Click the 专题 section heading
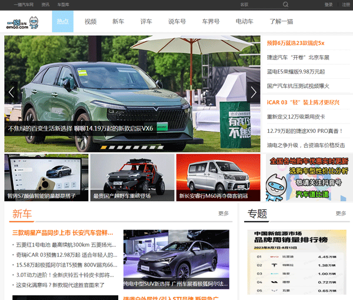Image resolution: width=353 pixels, height=300 pixels. (x=257, y=214)
